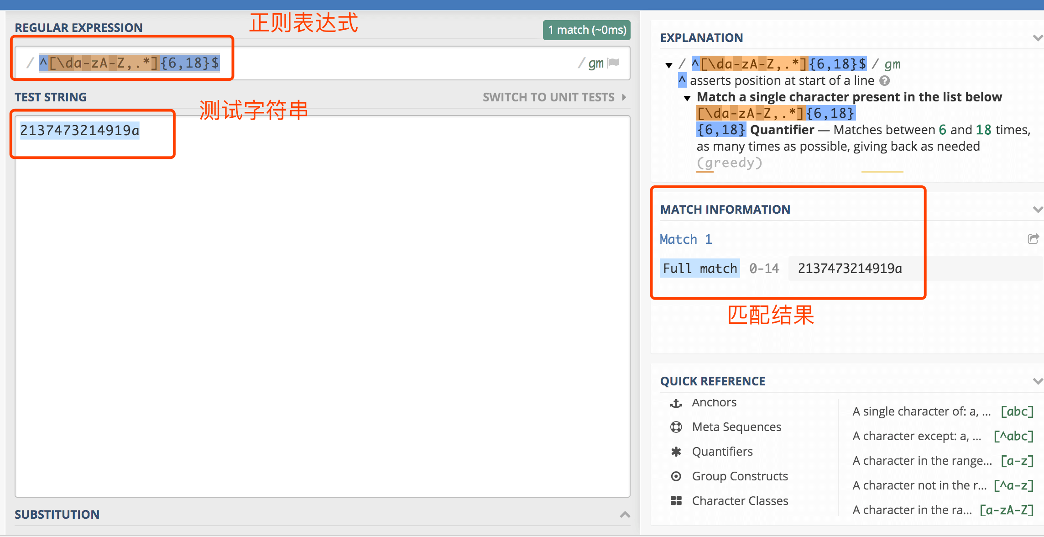This screenshot has width=1044, height=537.
Task: Expand the Substitution section chevron
Action: [625, 515]
